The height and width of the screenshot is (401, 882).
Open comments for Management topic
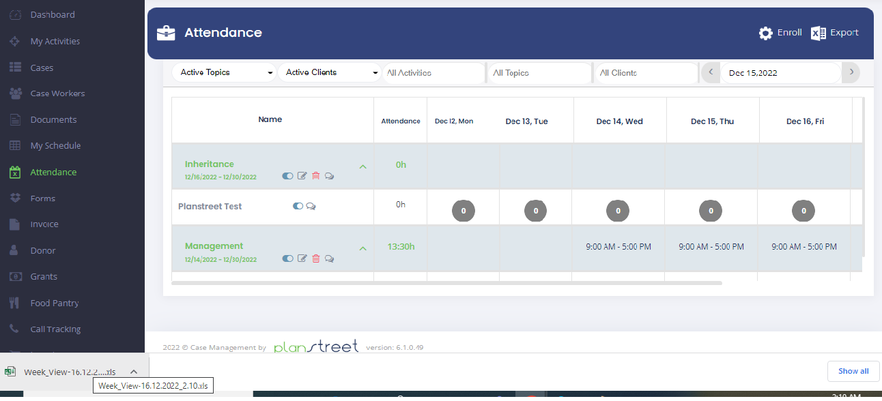[x=329, y=258]
